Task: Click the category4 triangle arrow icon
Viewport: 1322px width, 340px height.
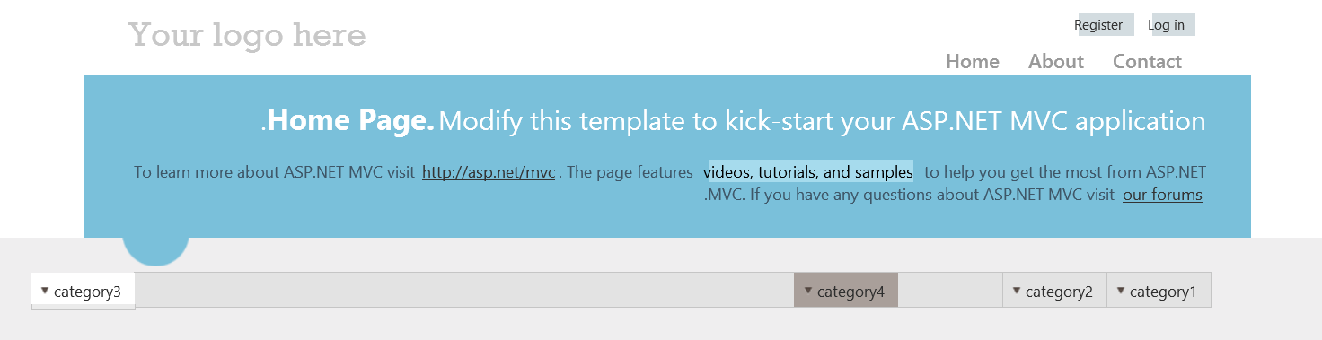Action: pos(808,290)
